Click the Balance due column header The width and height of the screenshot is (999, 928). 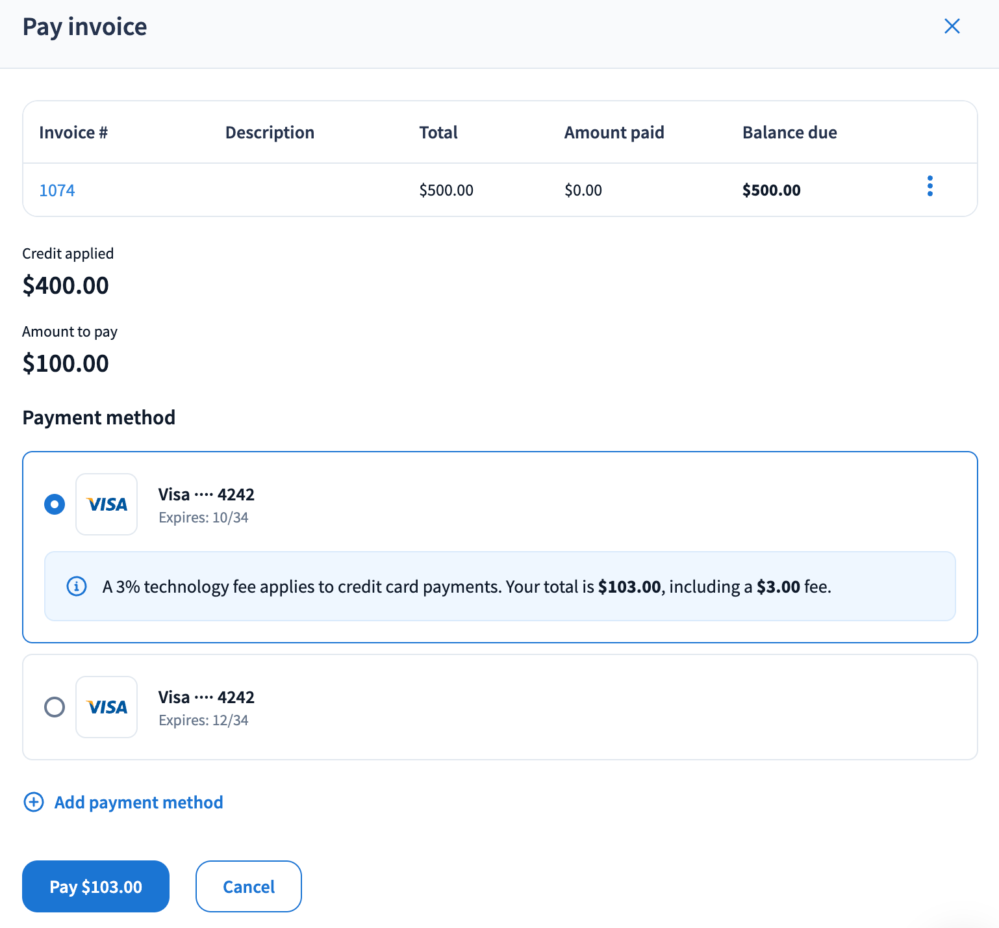pyautogui.click(x=789, y=133)
